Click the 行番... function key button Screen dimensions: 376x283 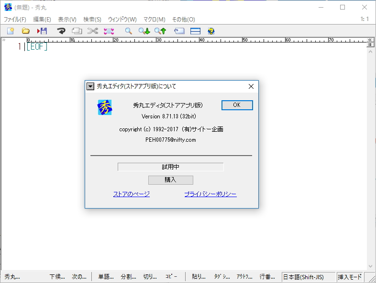click(267, 277)
